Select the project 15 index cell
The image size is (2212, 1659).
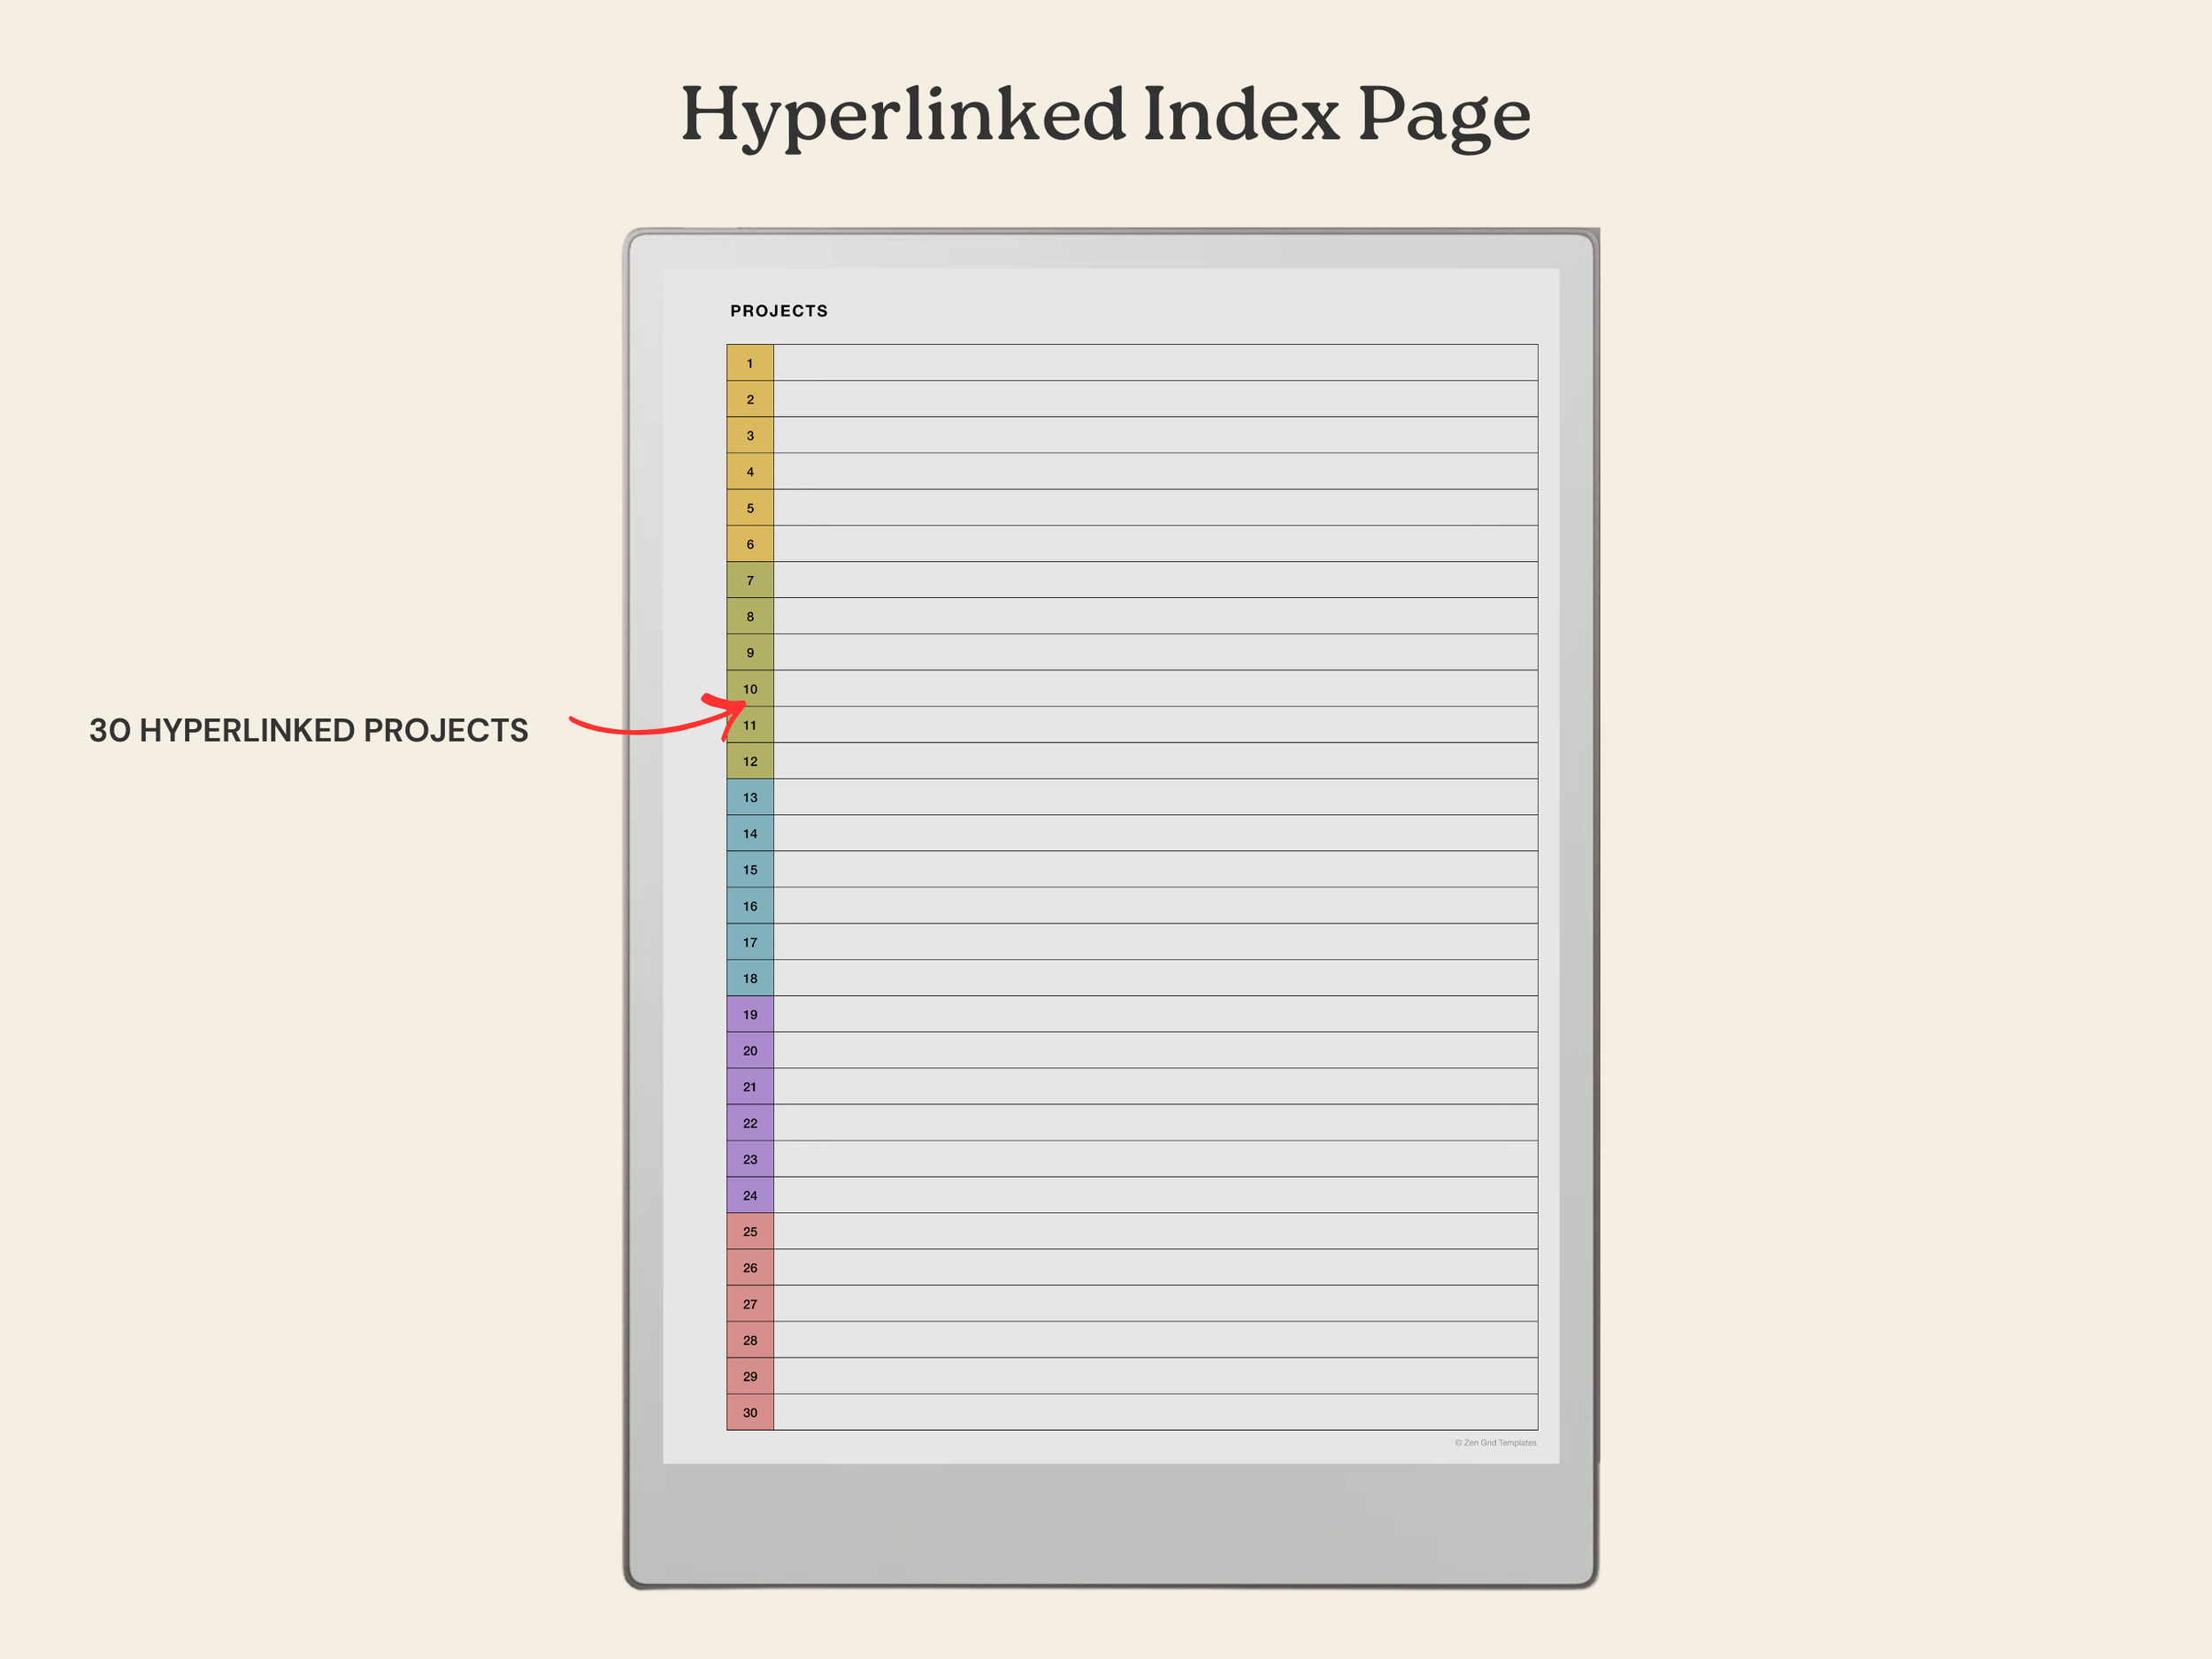750,869
